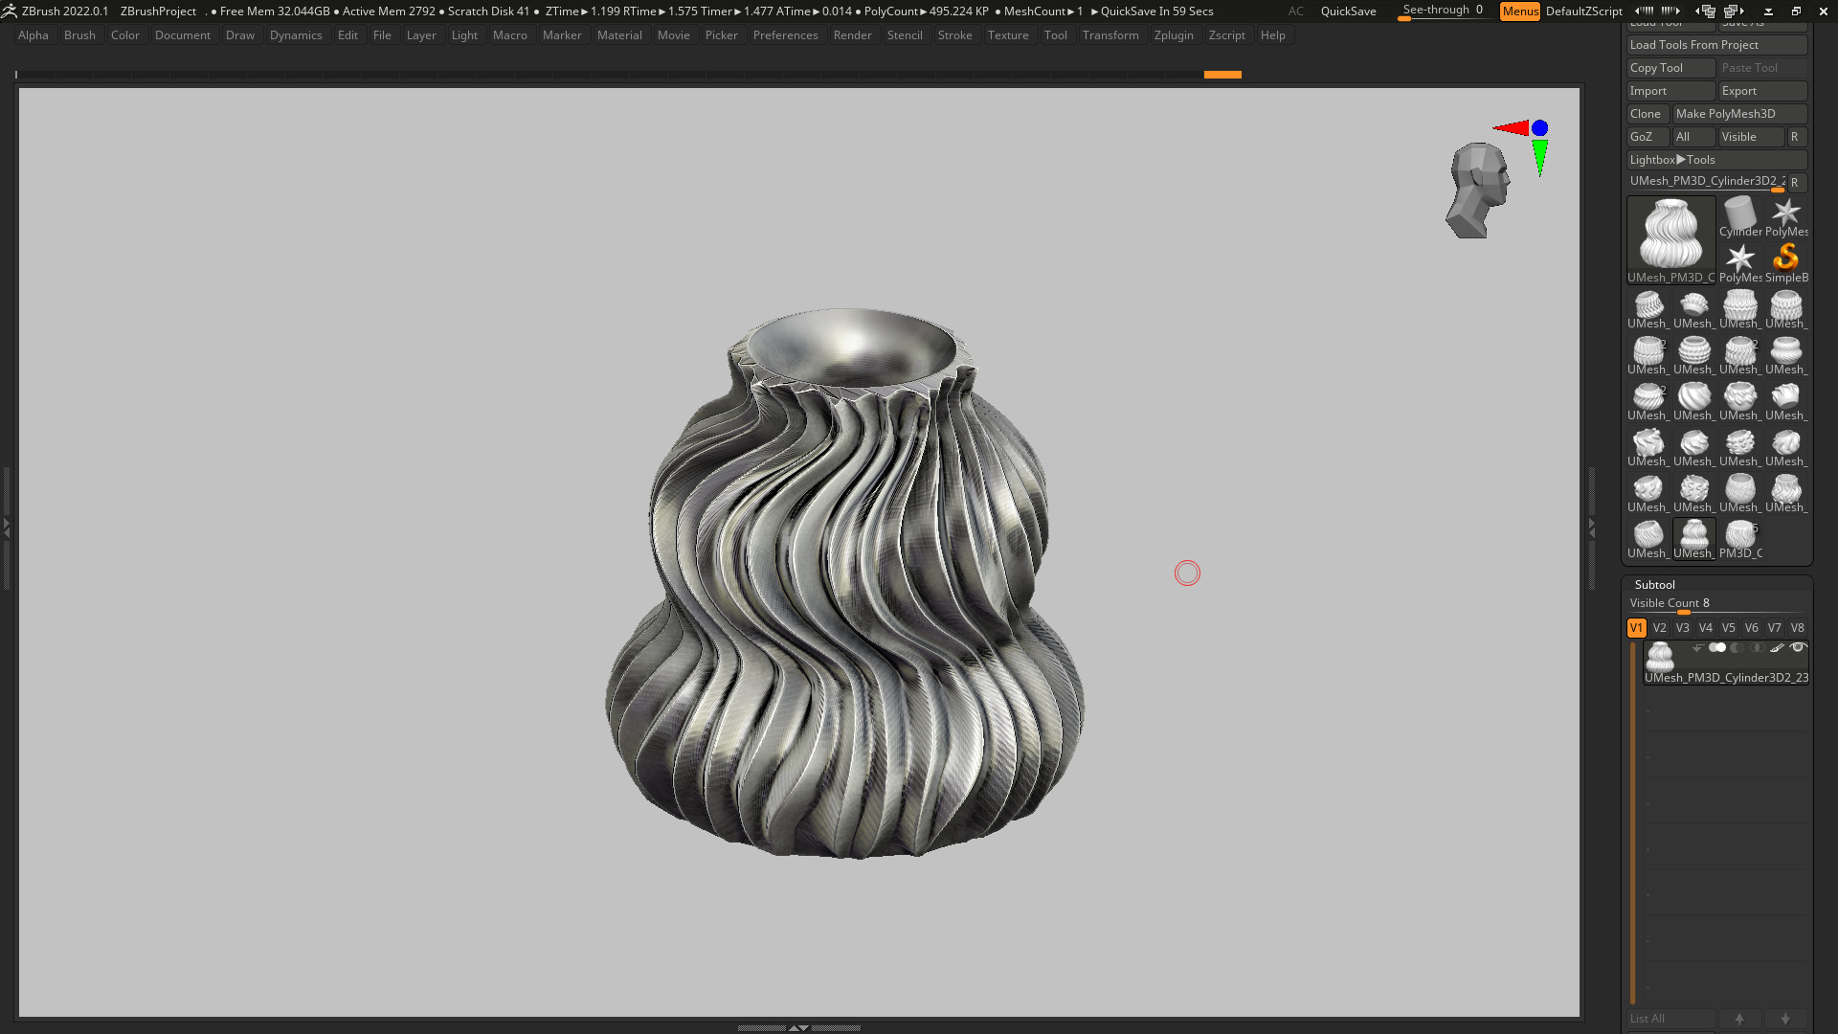
Task: Open the Texture menu
Action: 1008,35
